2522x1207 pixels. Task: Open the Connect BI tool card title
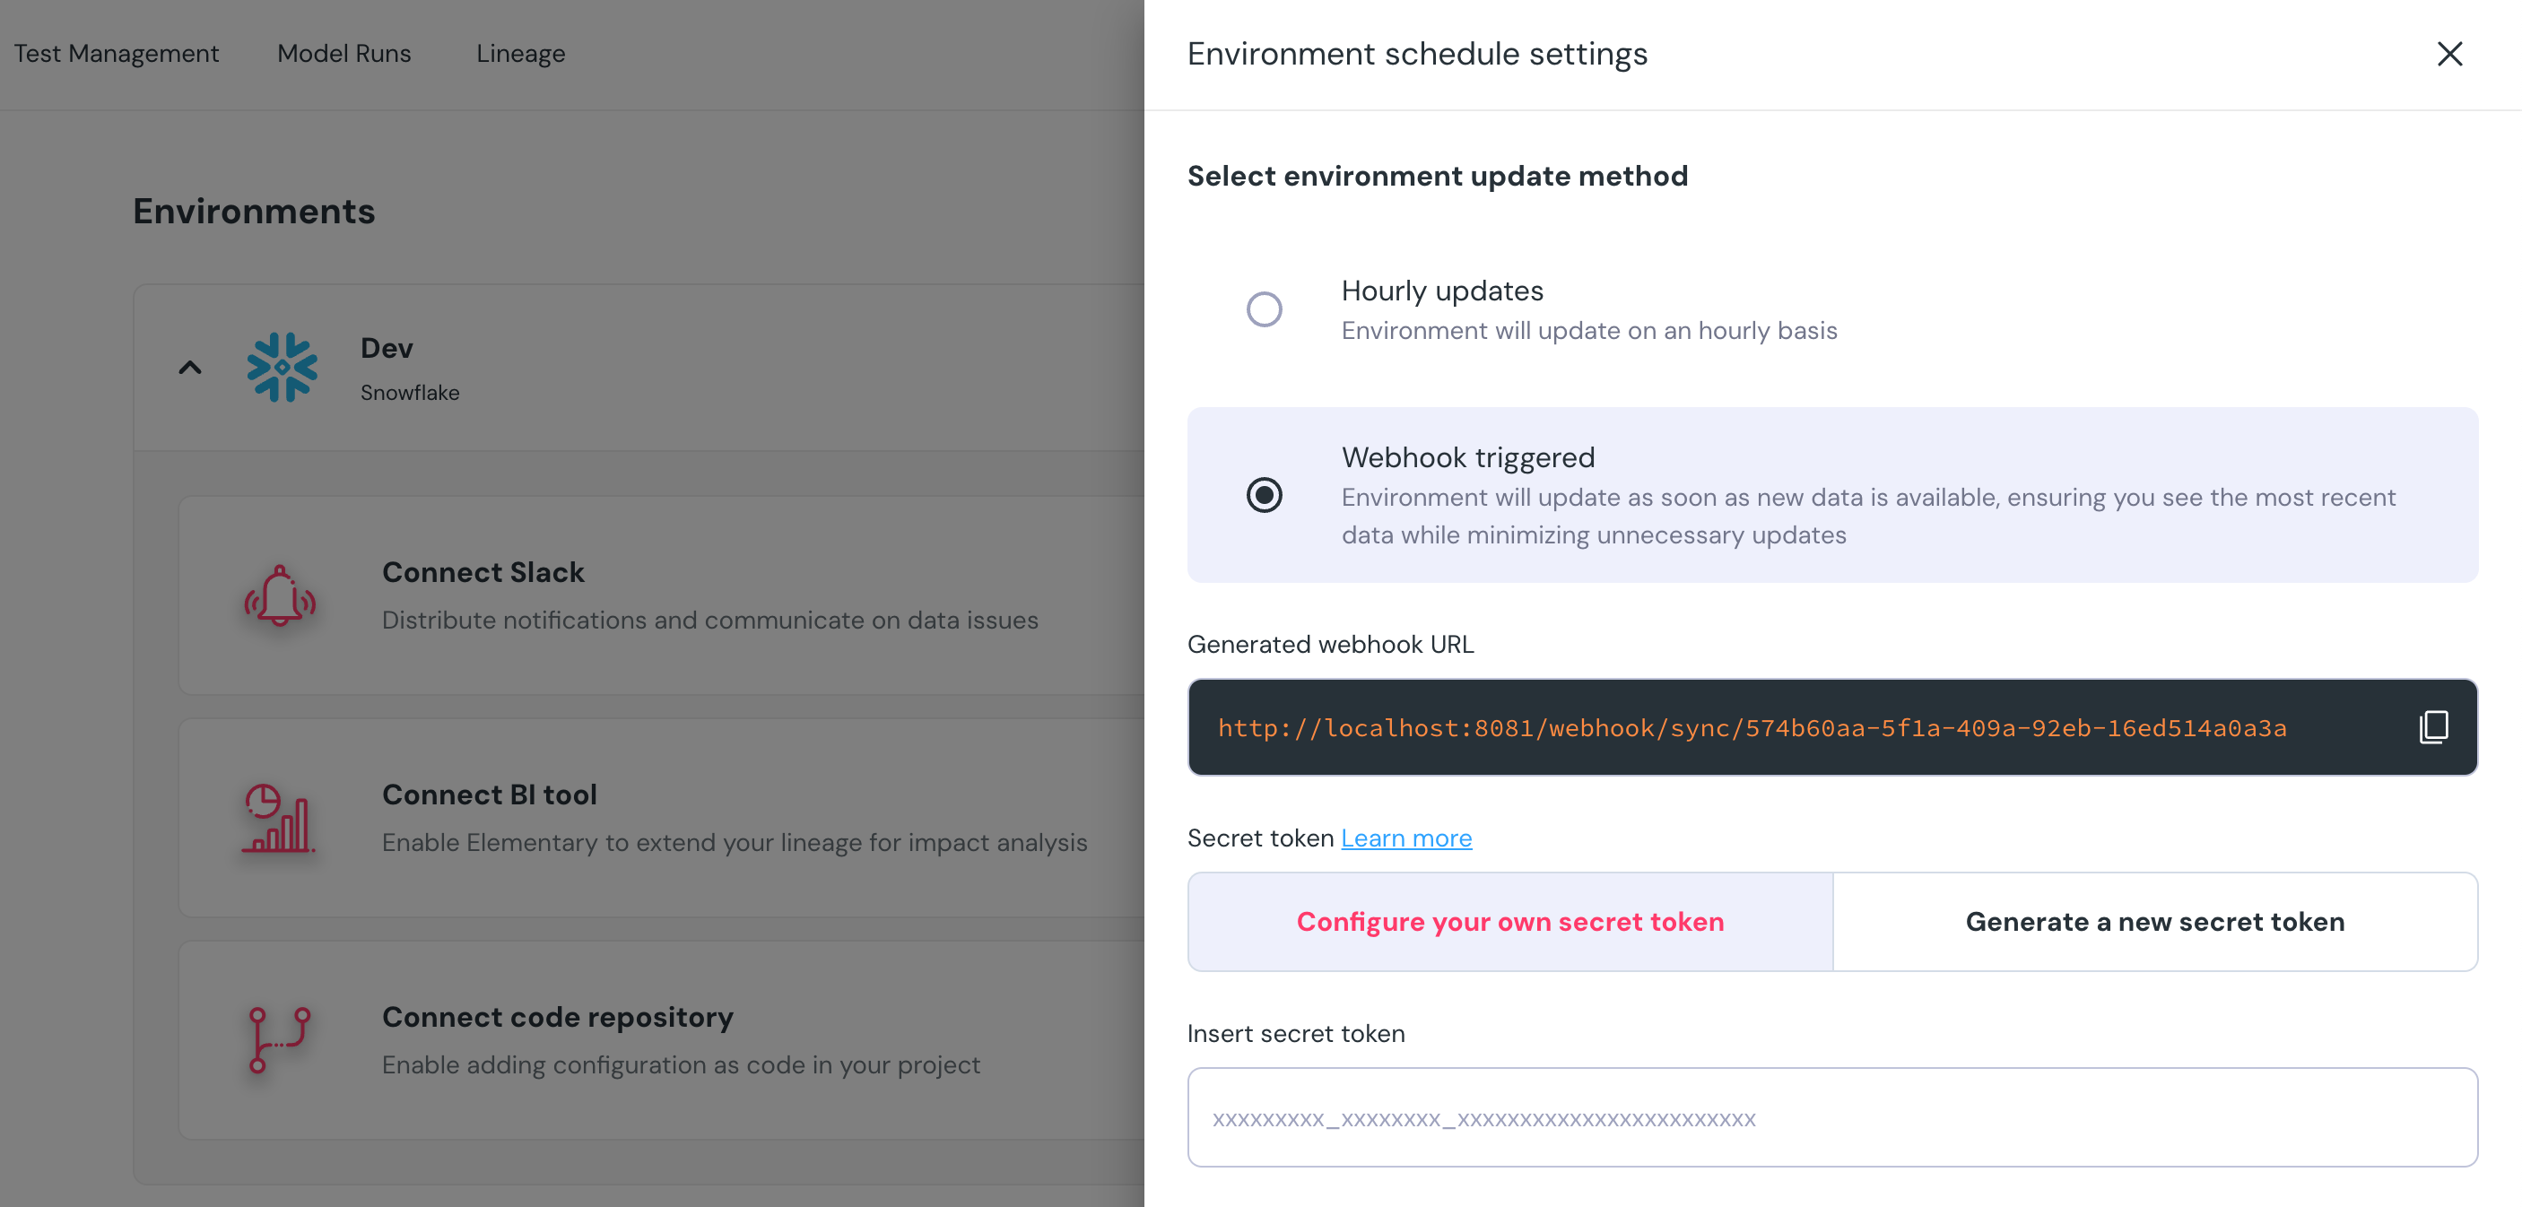(489, 795)
